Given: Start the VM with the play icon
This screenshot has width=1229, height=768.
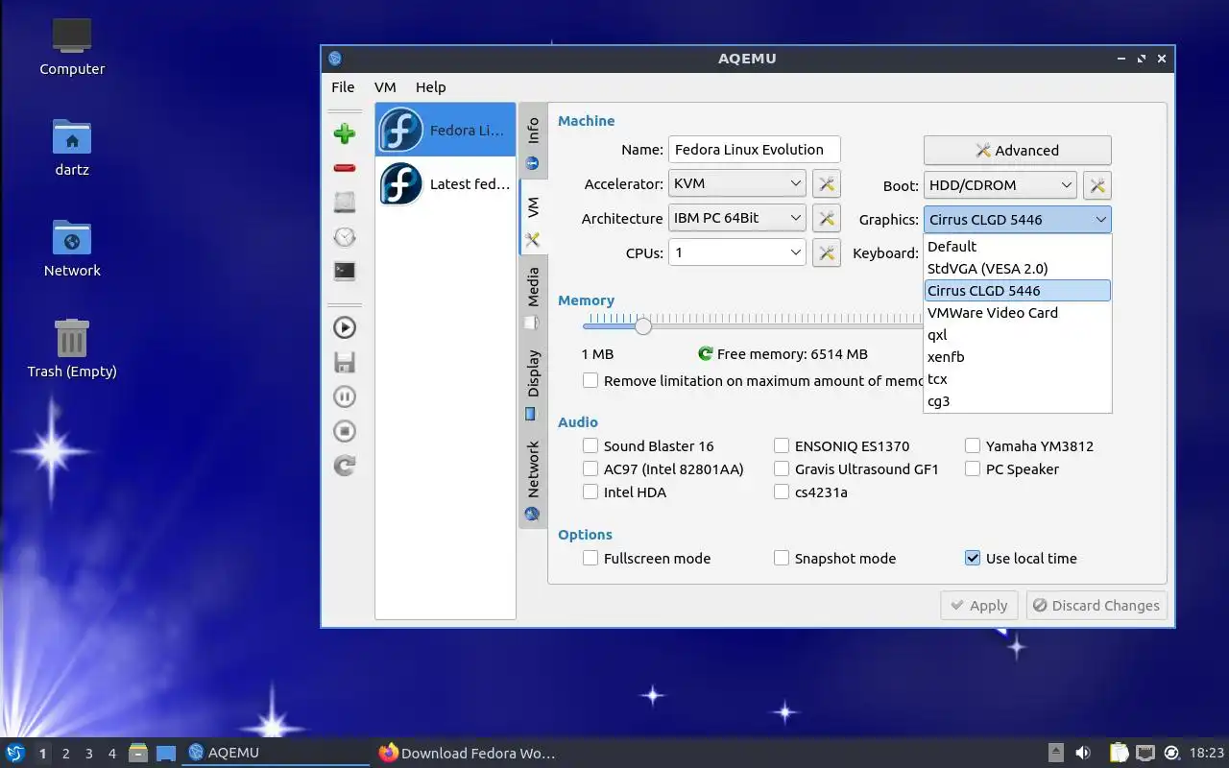Looking at the screenshot, I should [x=345, y=327].
